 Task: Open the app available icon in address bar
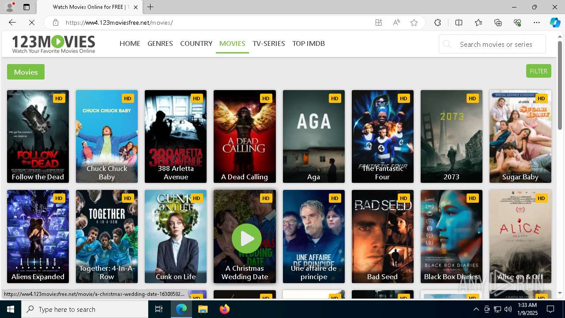pos(379,23)
